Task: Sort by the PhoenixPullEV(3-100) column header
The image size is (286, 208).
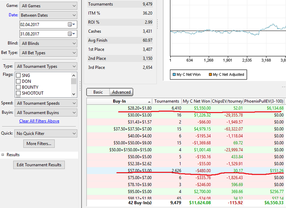Action: pyautogui.click(x=264, y=101)
